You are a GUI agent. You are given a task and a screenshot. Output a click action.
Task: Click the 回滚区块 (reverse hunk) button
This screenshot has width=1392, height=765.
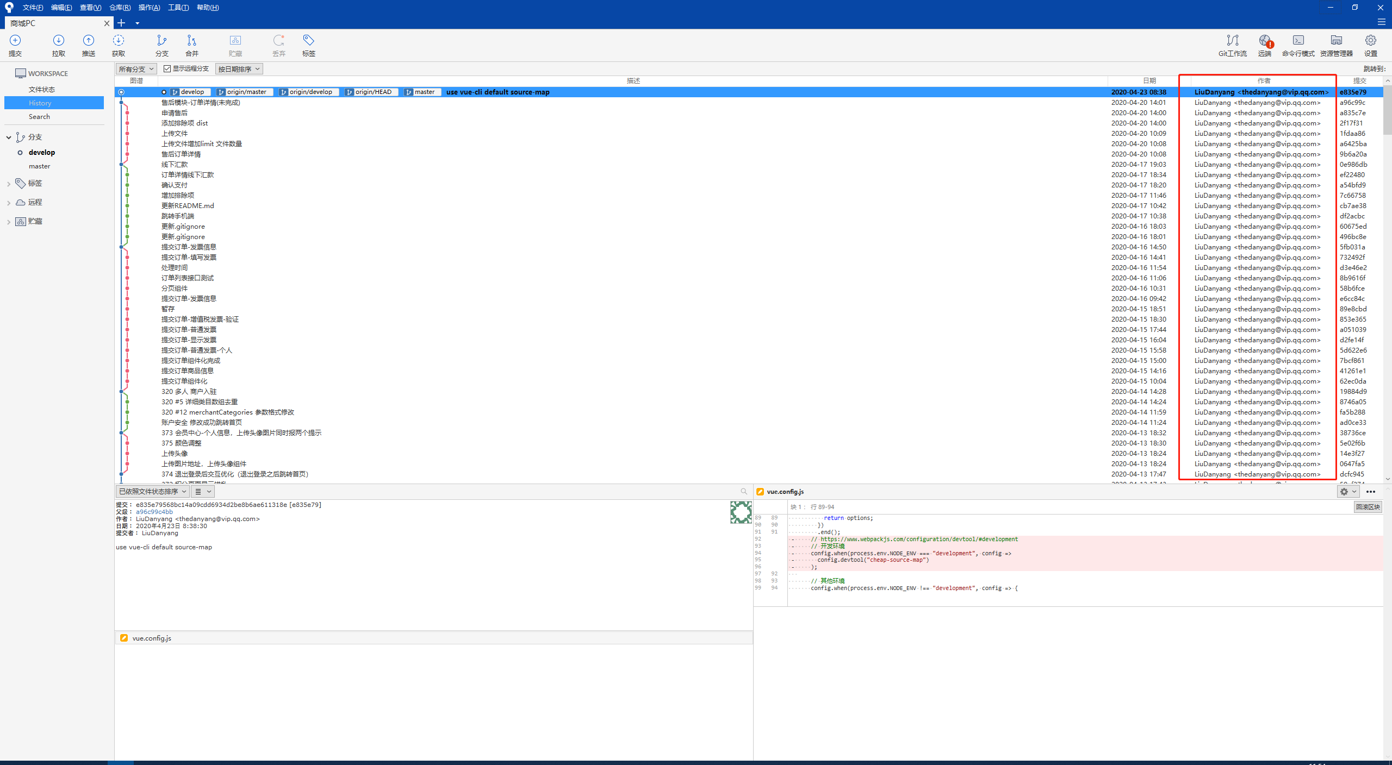point(1367,506)
